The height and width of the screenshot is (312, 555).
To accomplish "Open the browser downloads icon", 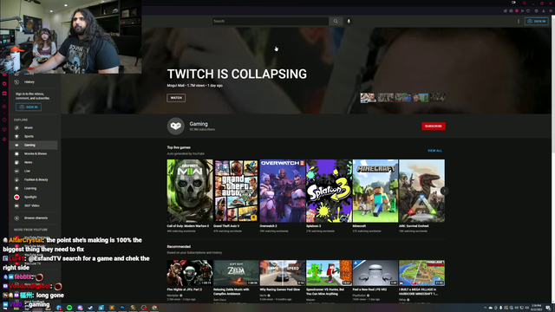I will pyautogui.click(x=544, y=11).
